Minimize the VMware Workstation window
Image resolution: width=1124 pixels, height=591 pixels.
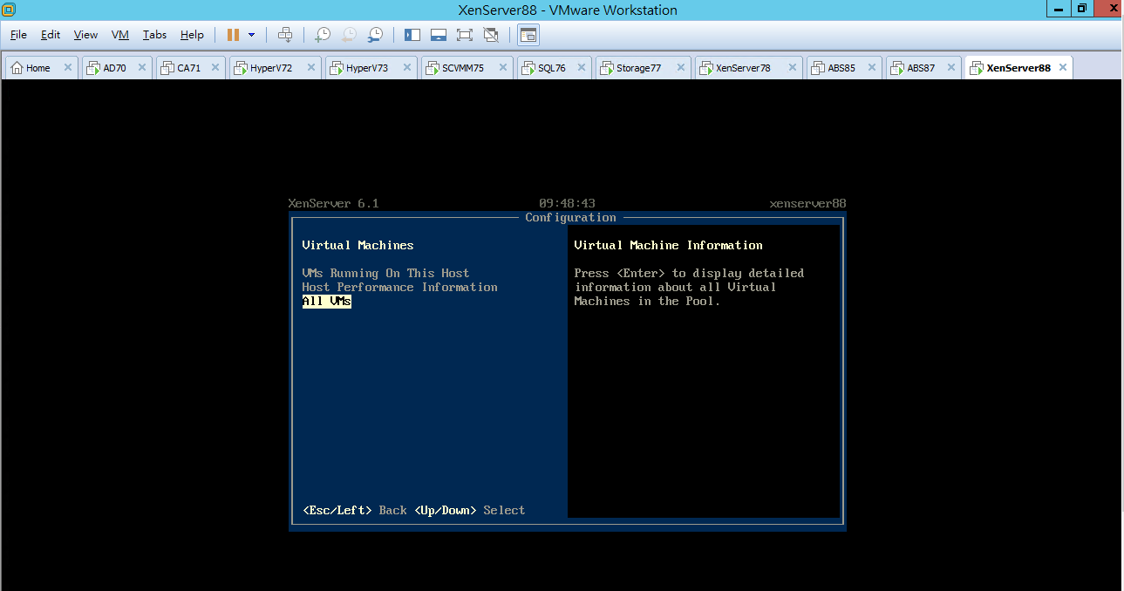coord(1059,9)
